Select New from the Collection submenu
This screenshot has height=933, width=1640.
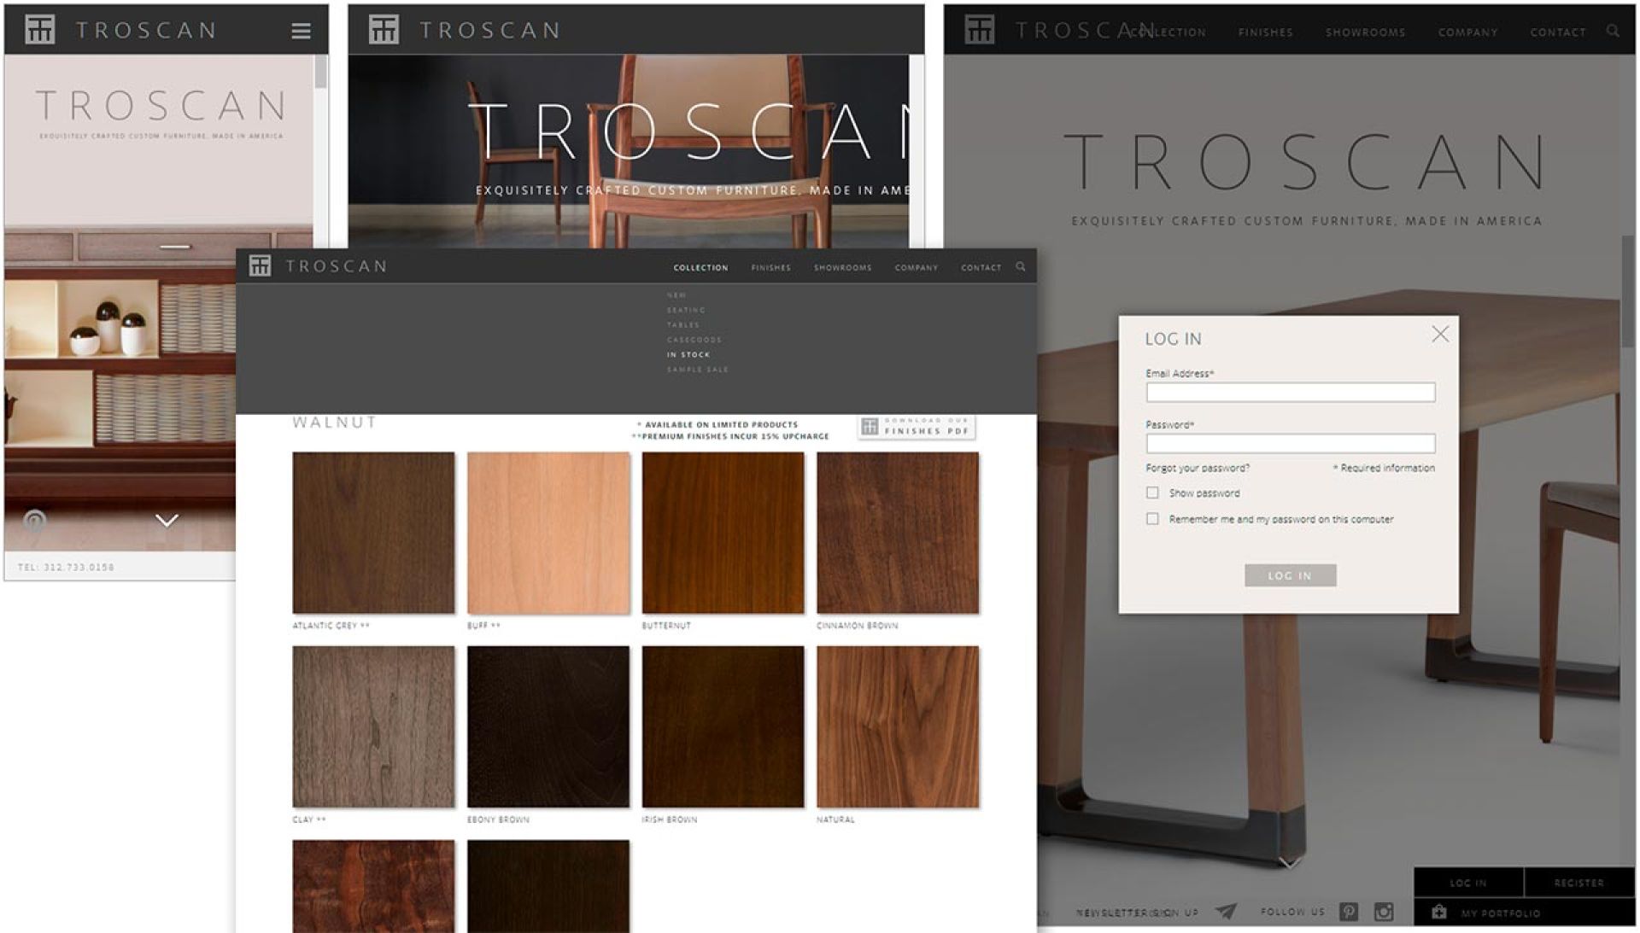[676, 295]
